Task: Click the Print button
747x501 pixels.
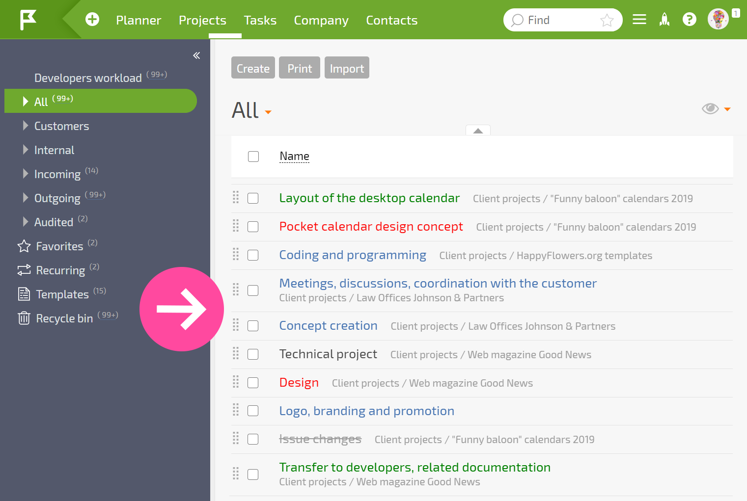Action: pyautogui.click(x=300, y=68)
